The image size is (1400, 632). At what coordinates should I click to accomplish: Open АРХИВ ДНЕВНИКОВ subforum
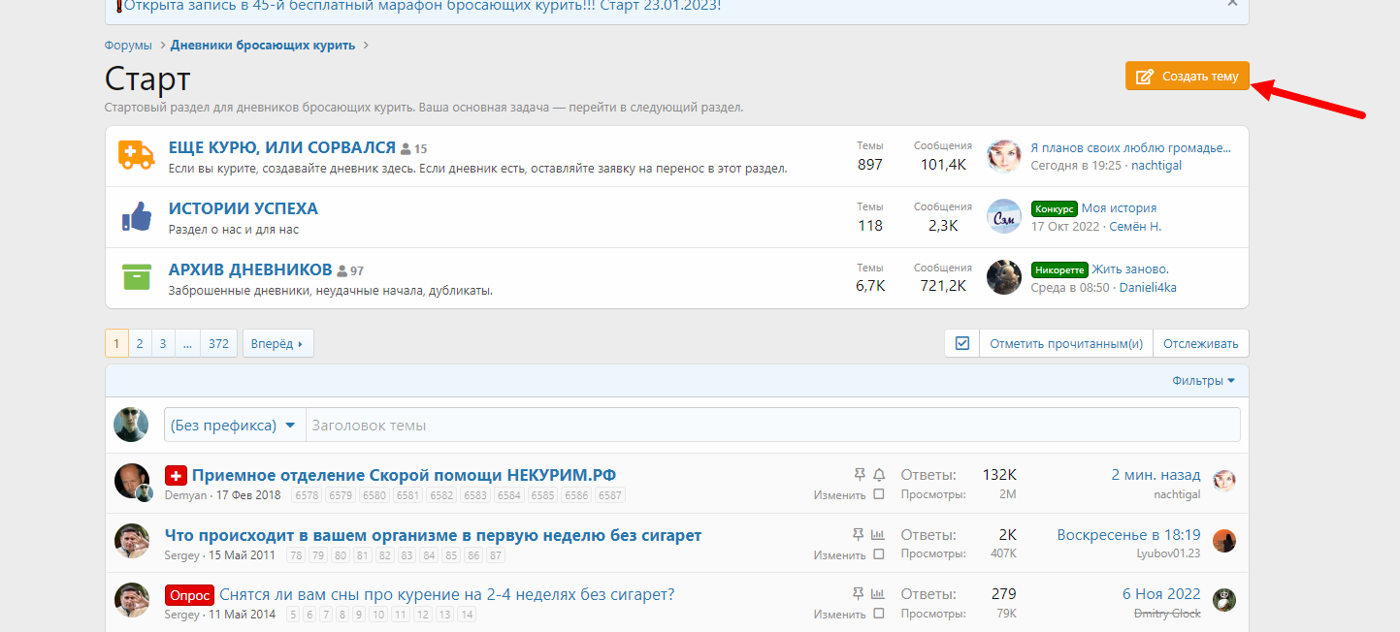point(250,269)
